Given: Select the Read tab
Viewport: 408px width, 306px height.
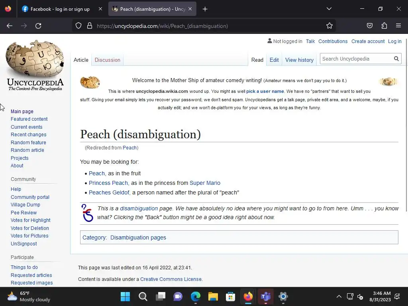Looking at the screenshot, I should [x=257, y=60].
